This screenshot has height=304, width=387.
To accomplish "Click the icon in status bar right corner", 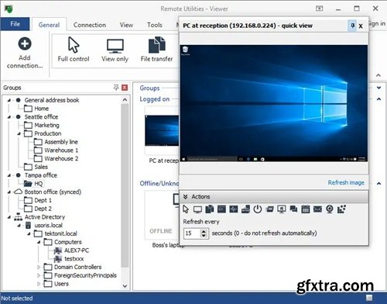I will click(369, 298).
